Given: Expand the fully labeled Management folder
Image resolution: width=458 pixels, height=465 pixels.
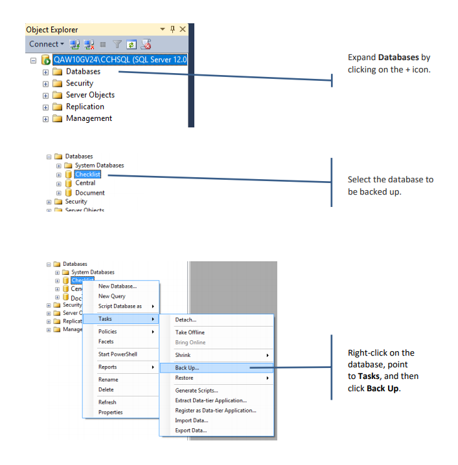Looking at the screenshot, I should (x=45, y=119).
